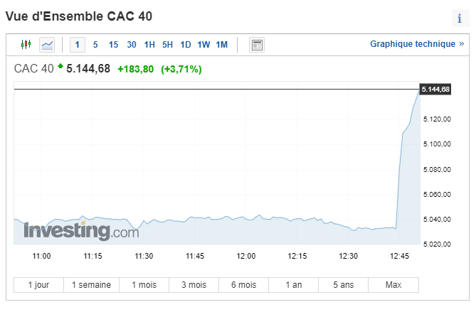Screen dimensions: 476x312
Task: Select the 5 minute interval
Action: pos(95,45)
